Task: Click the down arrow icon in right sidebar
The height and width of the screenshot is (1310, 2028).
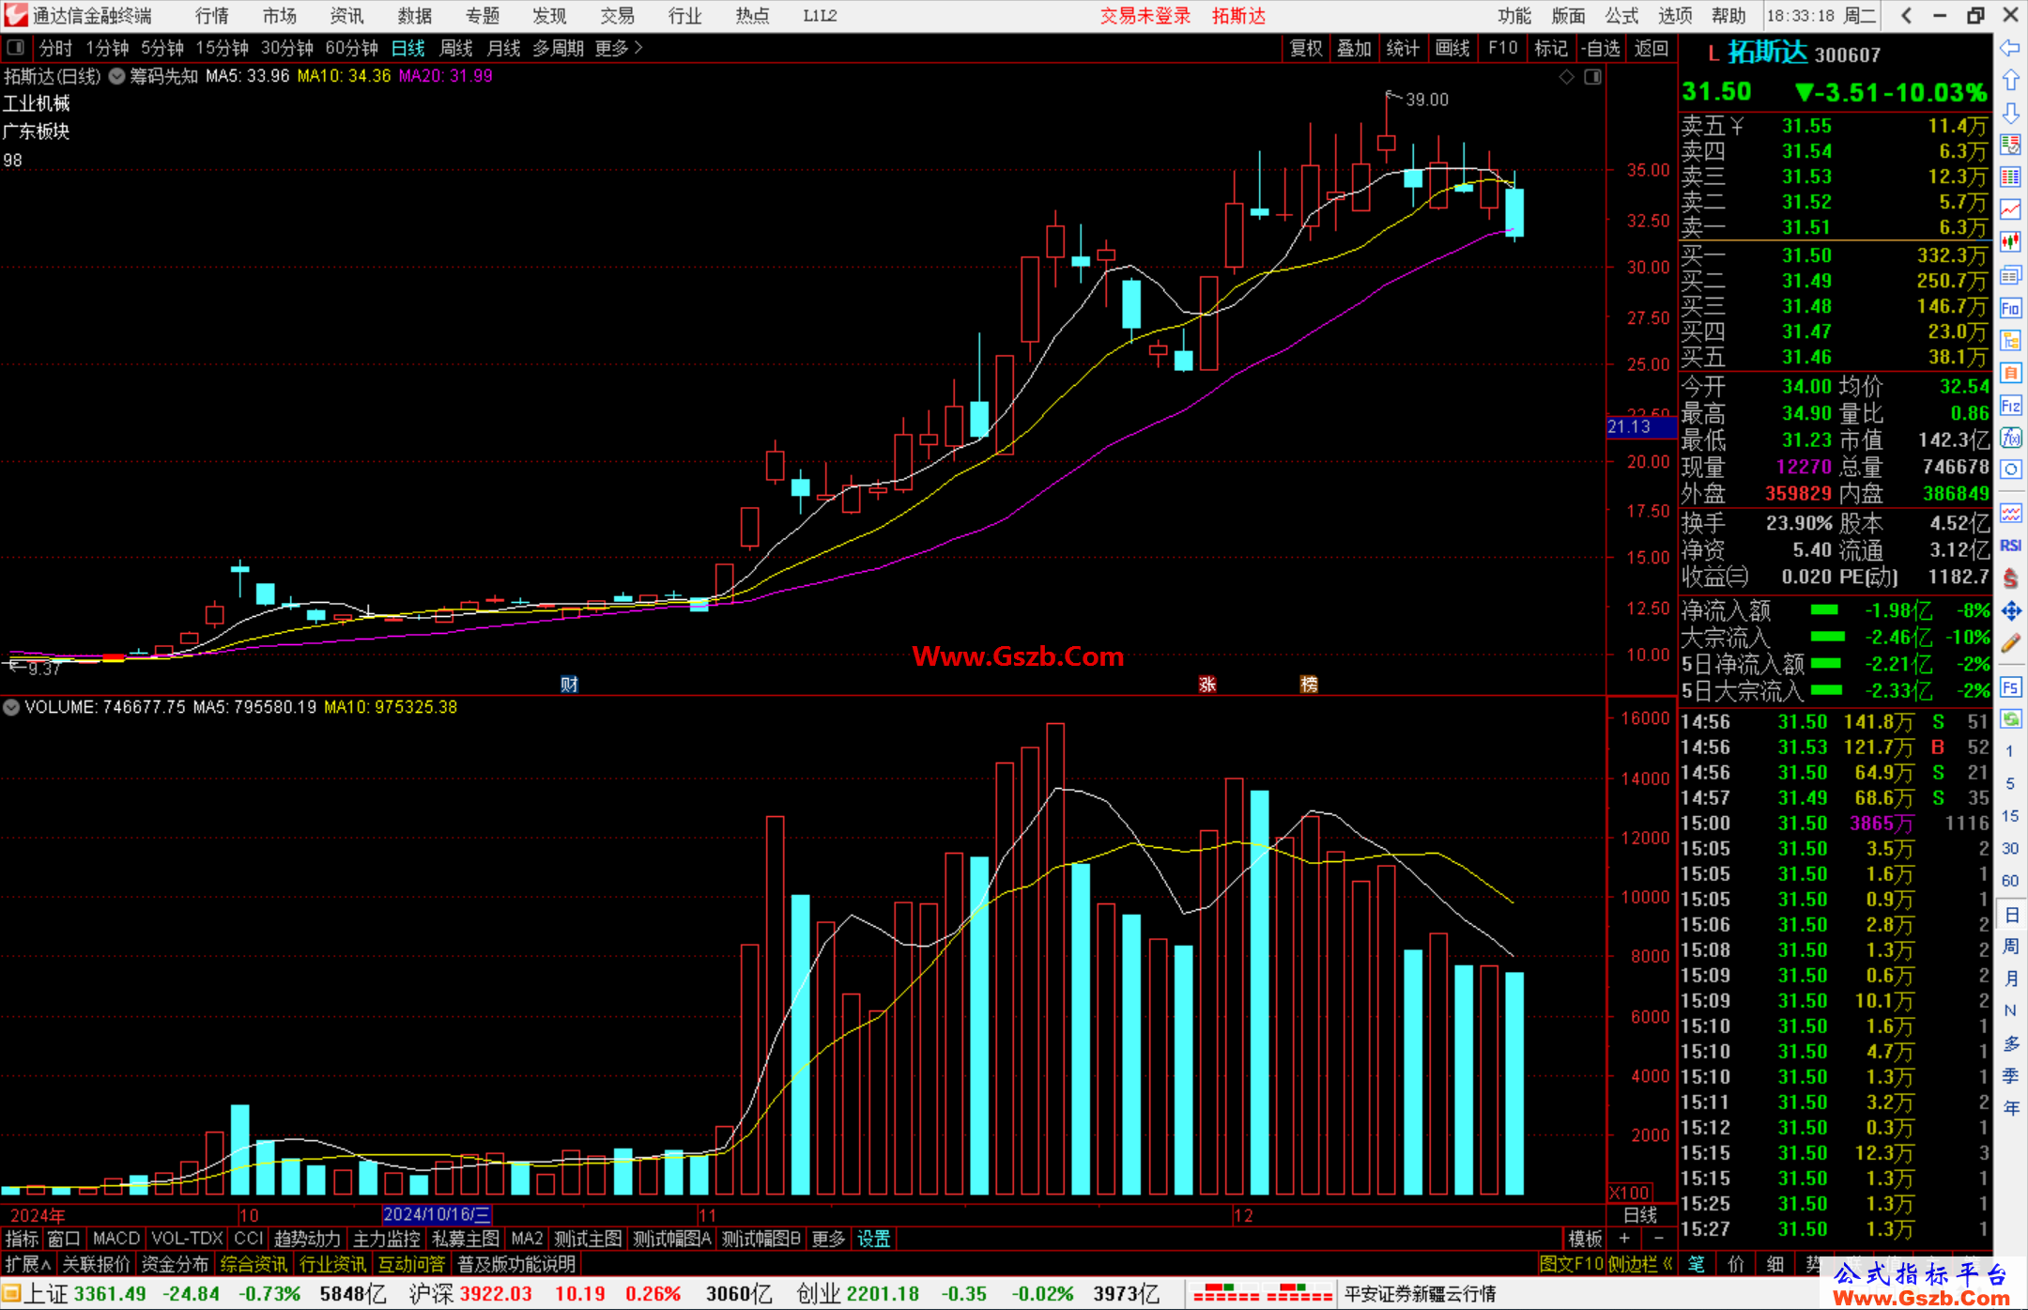Action: pyautogui.click(x=2010, y=114)
